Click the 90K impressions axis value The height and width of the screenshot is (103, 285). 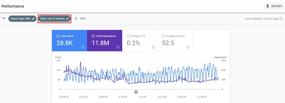pyautogui.click(x=223, y=61)
